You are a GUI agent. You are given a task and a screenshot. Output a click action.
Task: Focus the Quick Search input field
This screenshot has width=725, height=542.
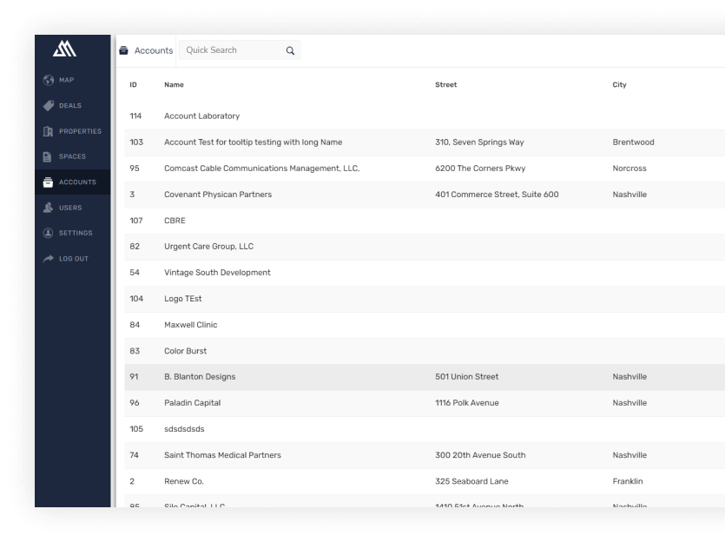click(231, 50)
